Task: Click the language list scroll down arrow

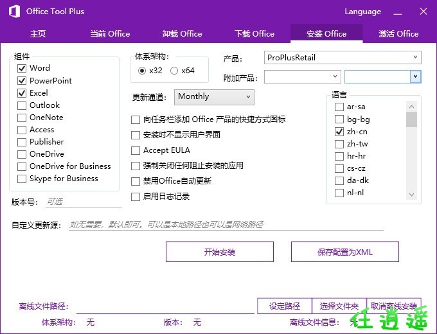Action: coord(412,195)
